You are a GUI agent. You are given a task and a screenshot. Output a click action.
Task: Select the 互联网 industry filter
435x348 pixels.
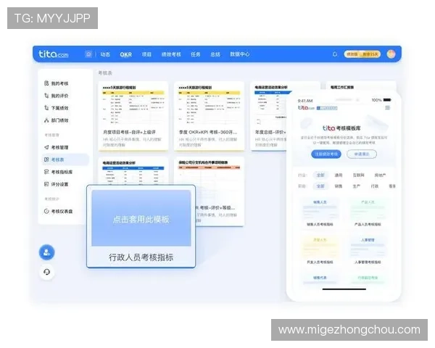click(358, 175)
